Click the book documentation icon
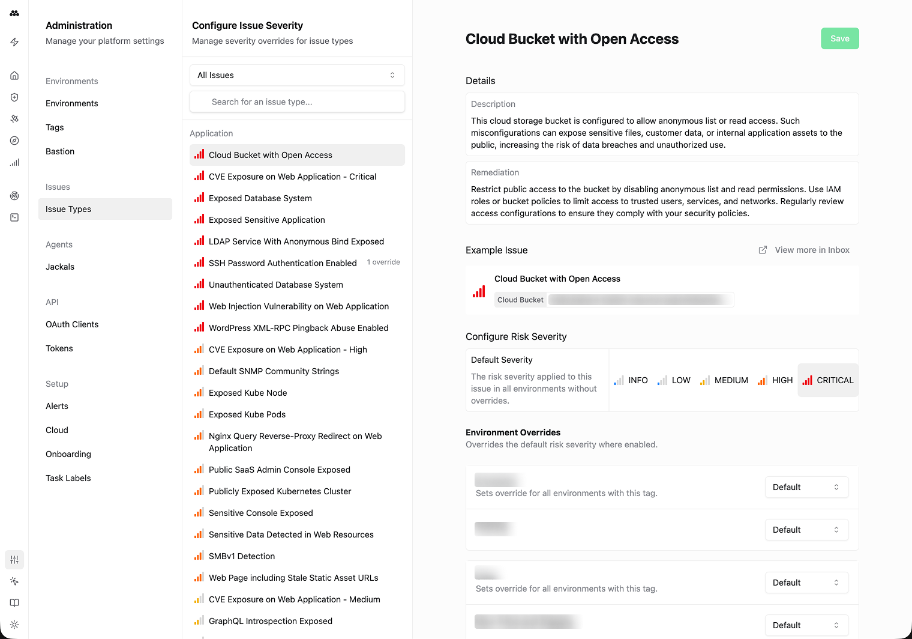The height and width of the screenshot is (639, 912). (14, 603)
